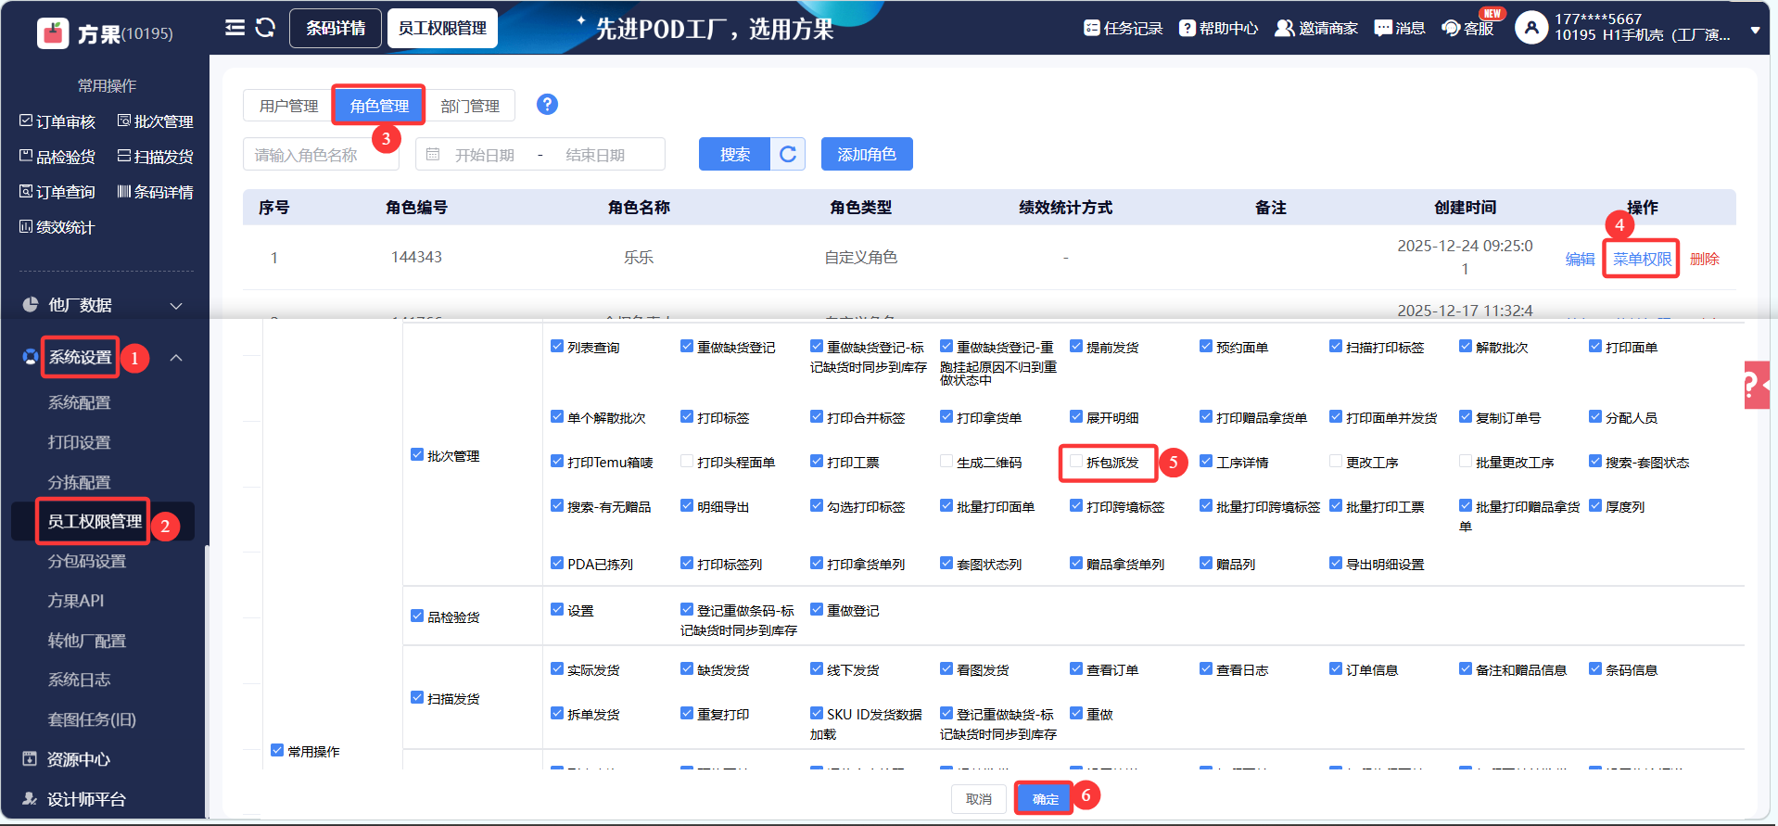1778x826 pixels.
Task: Click the 添加角色 button
Action: coord(867,154)
